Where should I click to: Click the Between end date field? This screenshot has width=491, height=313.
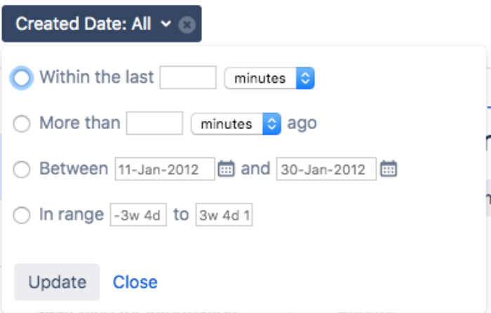tap(326, 169)
